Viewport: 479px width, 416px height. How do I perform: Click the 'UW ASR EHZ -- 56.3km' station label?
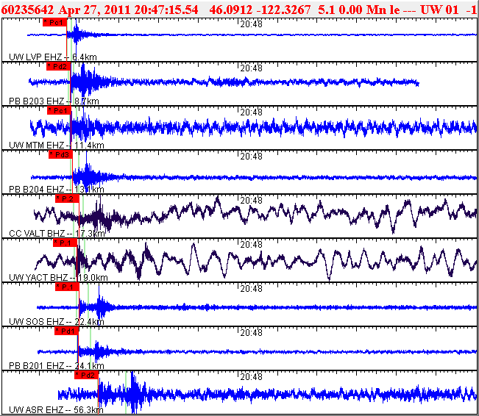pyautogui.click(x=56, y=409)
